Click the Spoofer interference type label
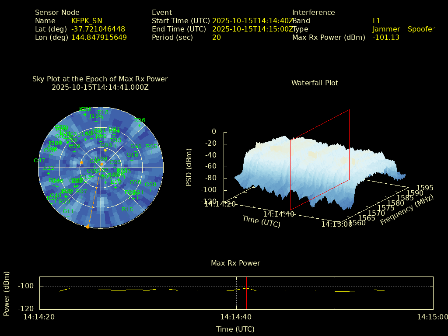Viewport: 448px width, 336px height. (421, 29)
